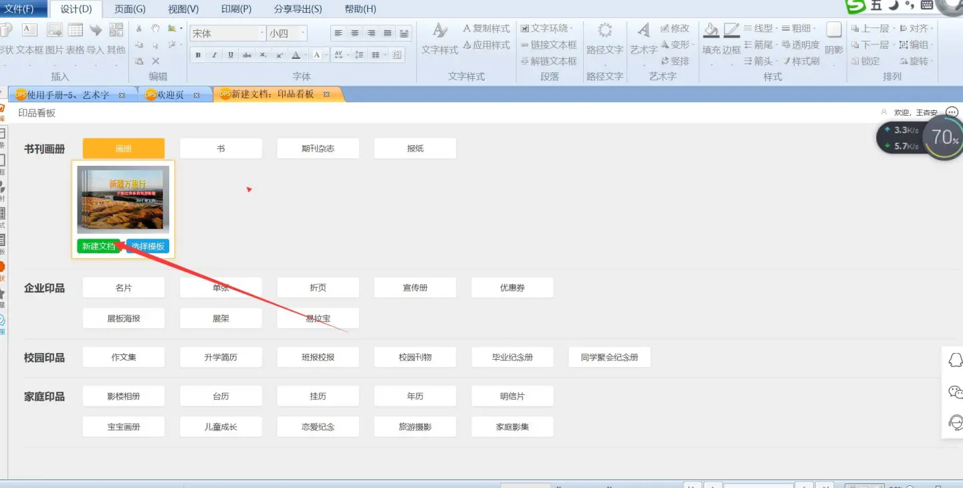Toggle italic text formatting
Image resolution: width=963 pixels, height=488 pixels.
(x=214, y=55)
